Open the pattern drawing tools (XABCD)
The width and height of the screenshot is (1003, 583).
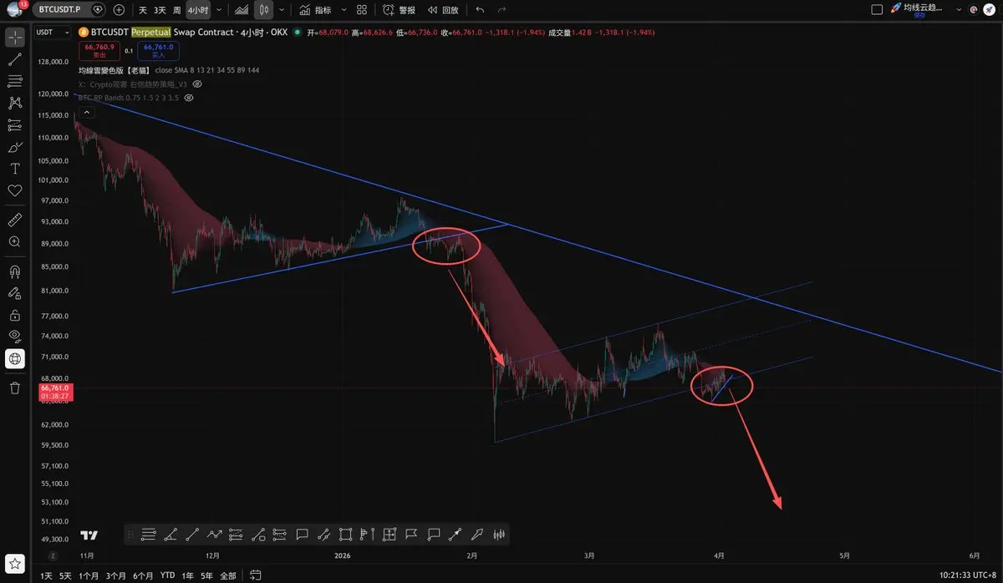click(14, 103)
